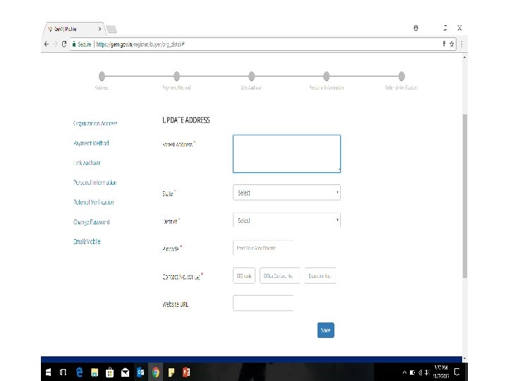508x381 pixels.
Task: Click the browser address bar URL
Action: pyautogui.click(x=140, y=44)
